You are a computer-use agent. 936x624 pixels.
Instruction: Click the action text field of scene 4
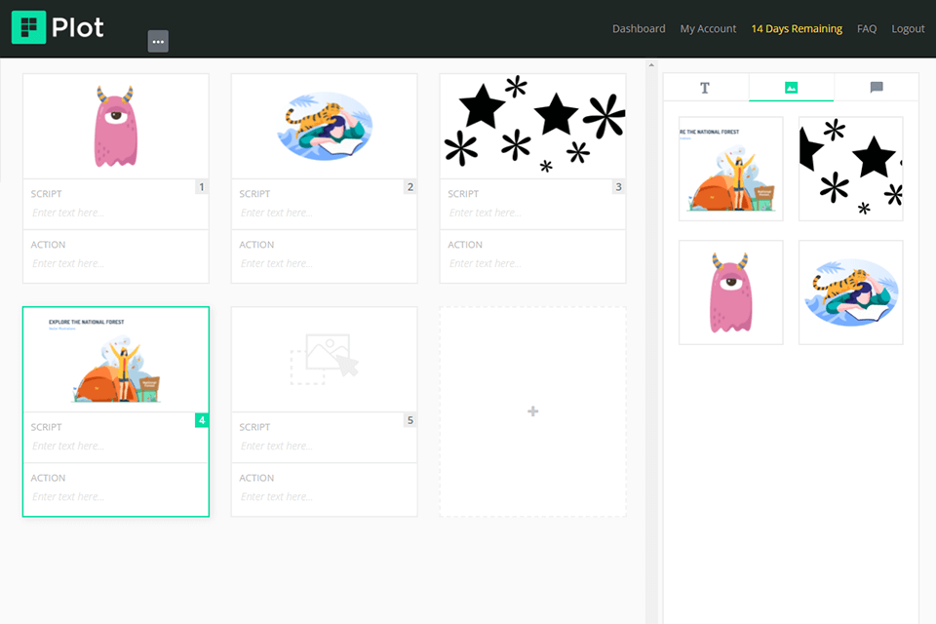click(116, 497)
